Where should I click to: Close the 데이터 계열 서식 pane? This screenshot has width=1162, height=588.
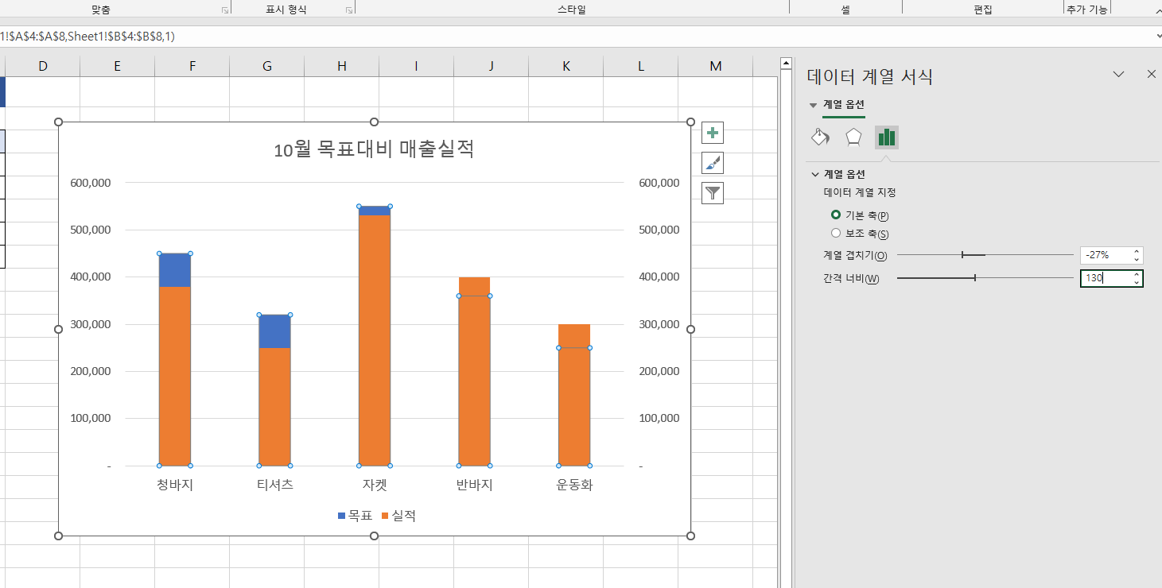(1151, 74)
